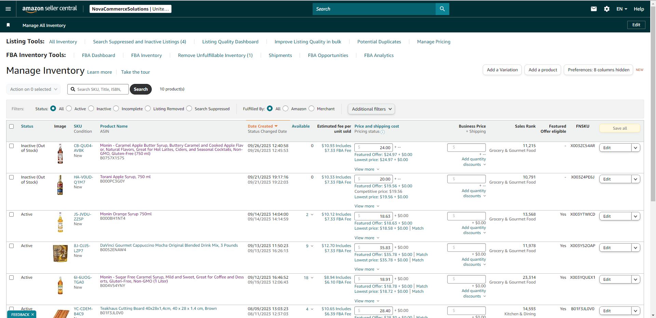656x318 pixels.
Task: Open the Monin Caramel Apple Butter Syrup image
Action: pos(60,154)
